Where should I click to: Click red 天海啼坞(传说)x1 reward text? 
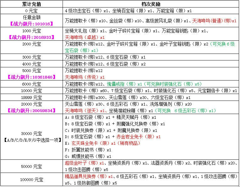coord(85,77)
